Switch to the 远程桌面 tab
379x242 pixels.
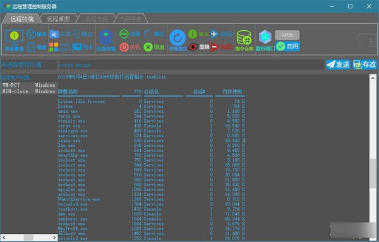click(x=58, y=19)
